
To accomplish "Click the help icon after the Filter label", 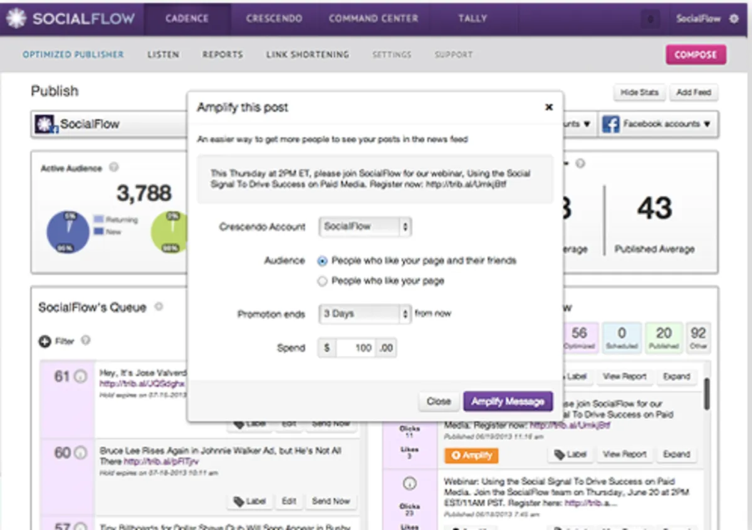I will point(86,341).
